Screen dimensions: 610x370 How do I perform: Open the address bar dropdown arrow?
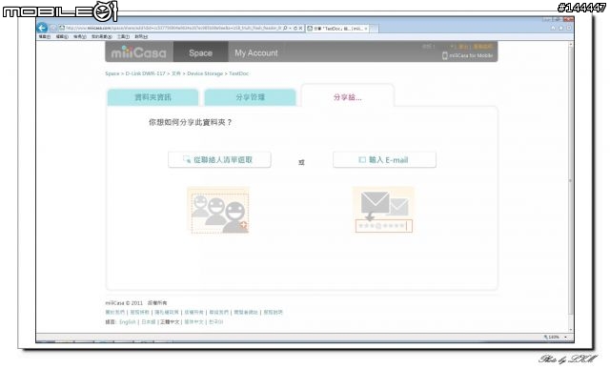click(x=290, y=29)
